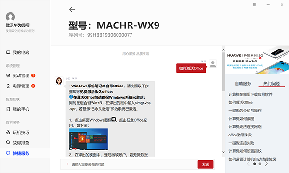Switch to the 热门问题 tab
The width and height of the screenshot is (289, 173).
(272, 84)
